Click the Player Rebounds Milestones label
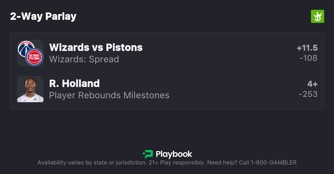The image size is (334, 174). (109, 95)
